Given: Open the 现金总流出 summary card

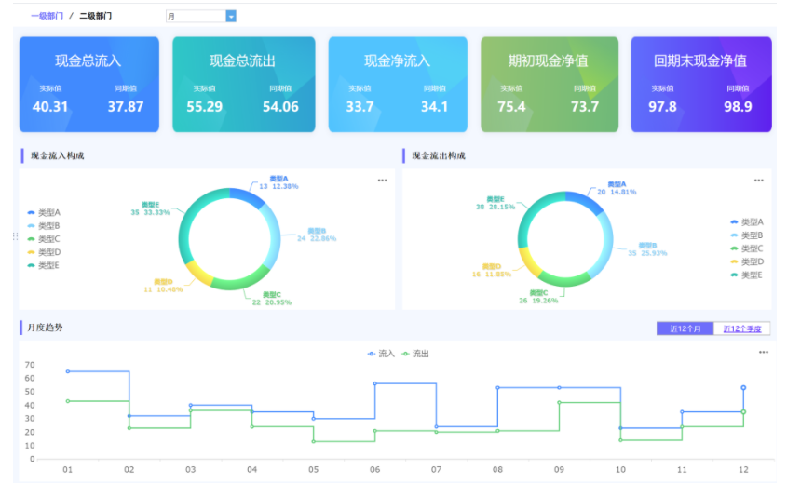Looking at the screenshot, I should (x=244, y=85).
